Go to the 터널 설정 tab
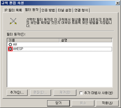The width and height of the screenshot is (121, 108). tap(65, 10)
